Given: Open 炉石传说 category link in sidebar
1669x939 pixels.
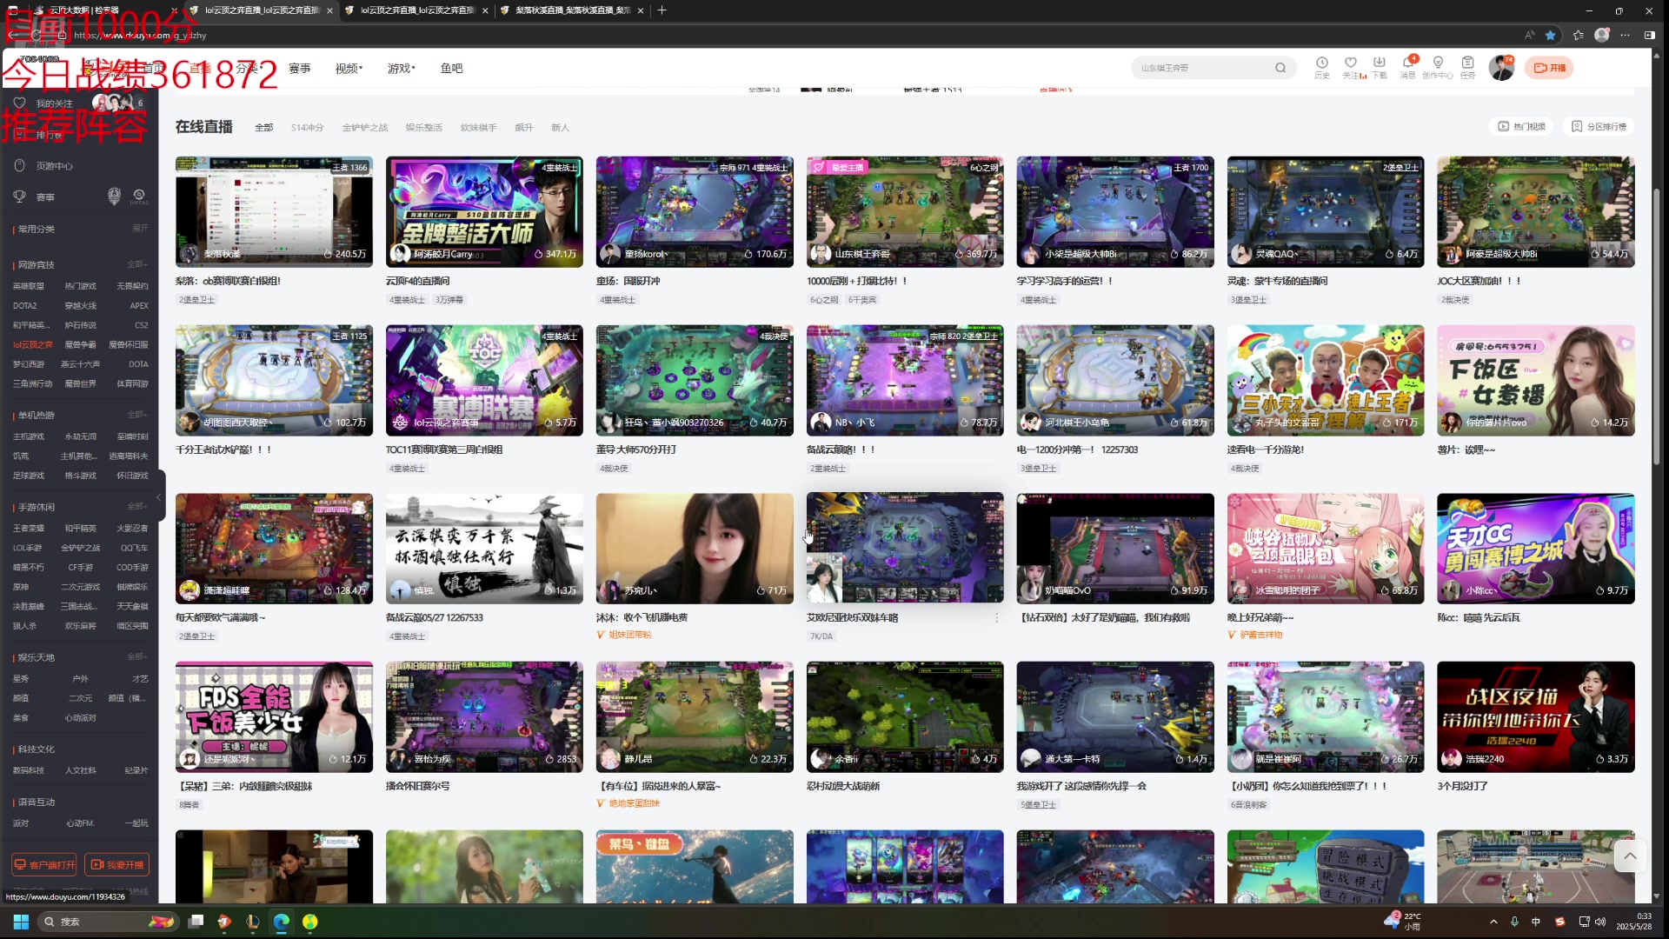Looking at the screenshot, I should 80,325.
